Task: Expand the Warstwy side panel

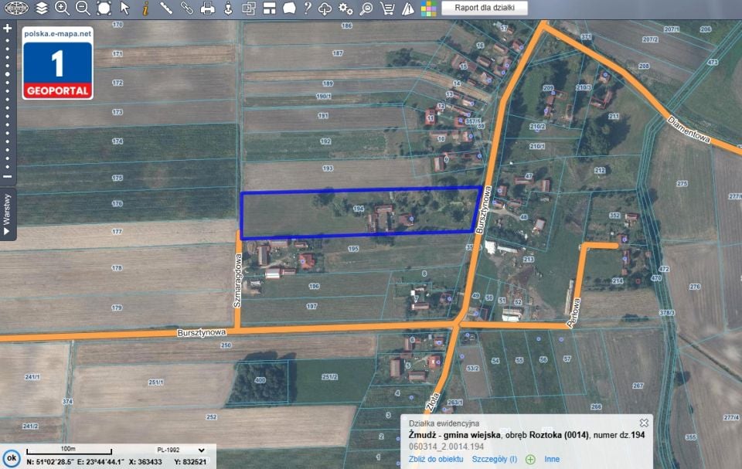Action: coord(7,214)
